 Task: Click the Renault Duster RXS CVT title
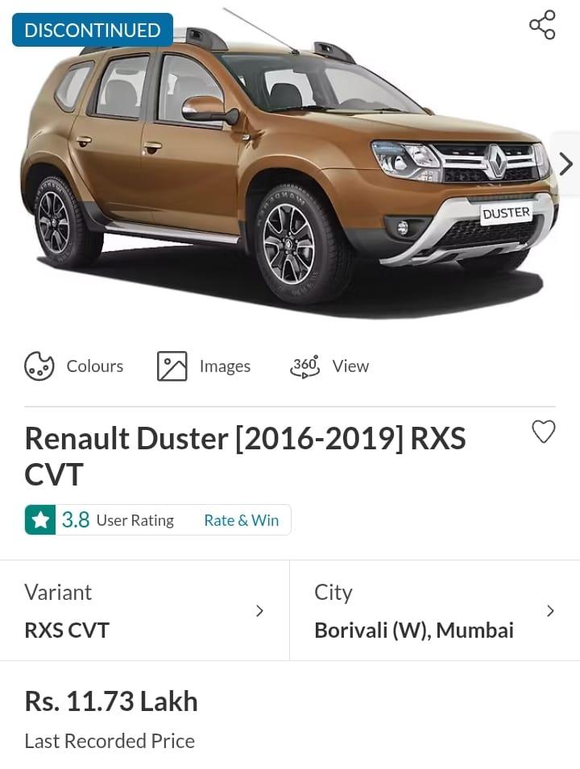click(x=246, y=456)
